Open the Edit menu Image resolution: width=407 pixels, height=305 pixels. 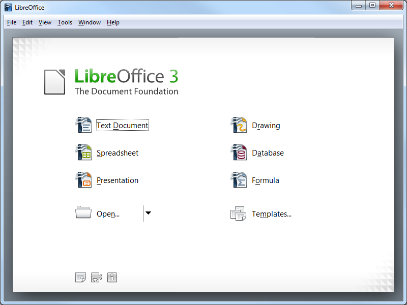[x=27, y=22]
